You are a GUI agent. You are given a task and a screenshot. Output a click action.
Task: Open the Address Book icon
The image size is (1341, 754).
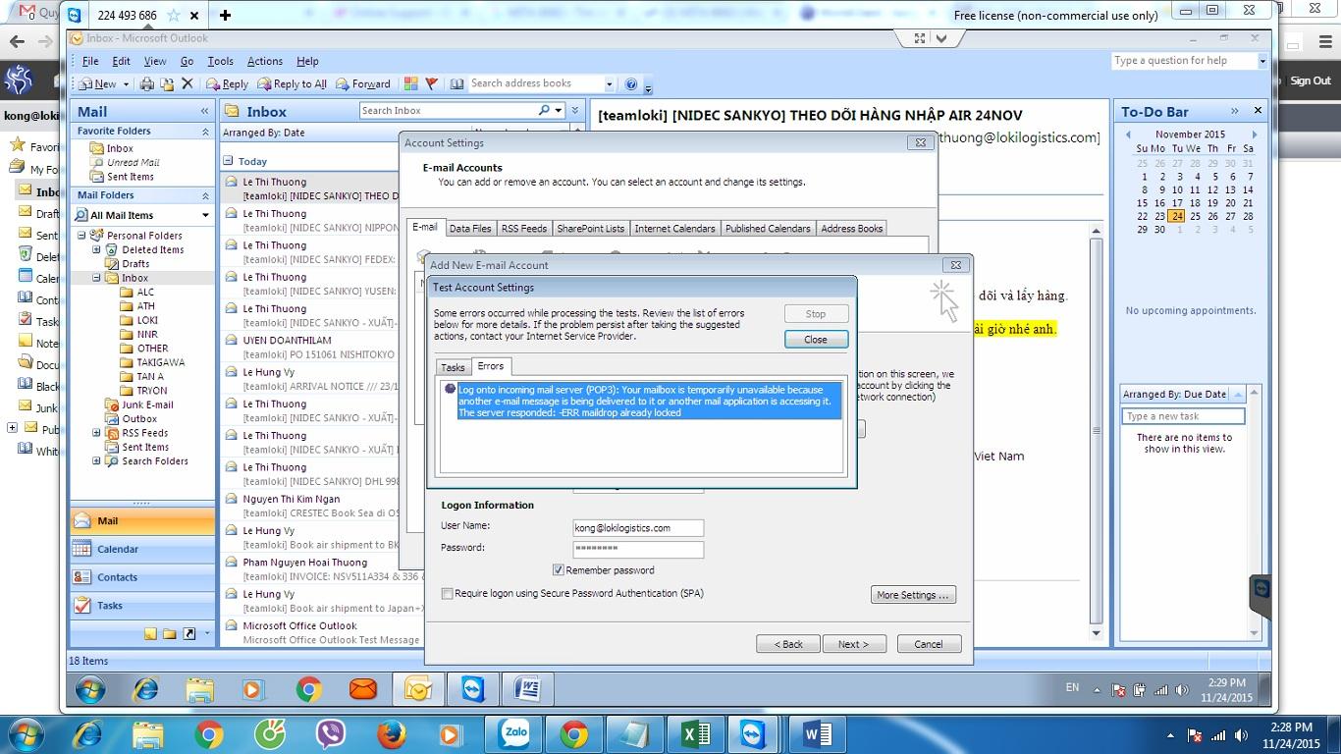tap(456, 84)
